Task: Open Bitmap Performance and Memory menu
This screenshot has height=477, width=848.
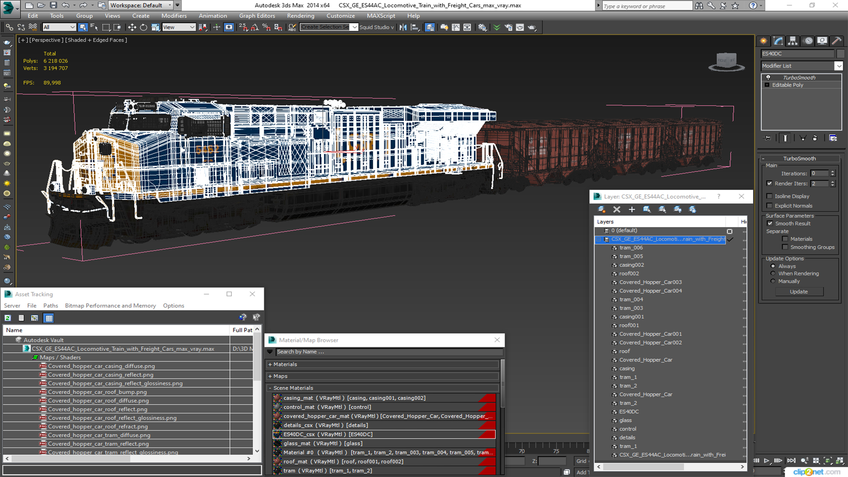Action: pyautogui.click(x=110, y=306)
